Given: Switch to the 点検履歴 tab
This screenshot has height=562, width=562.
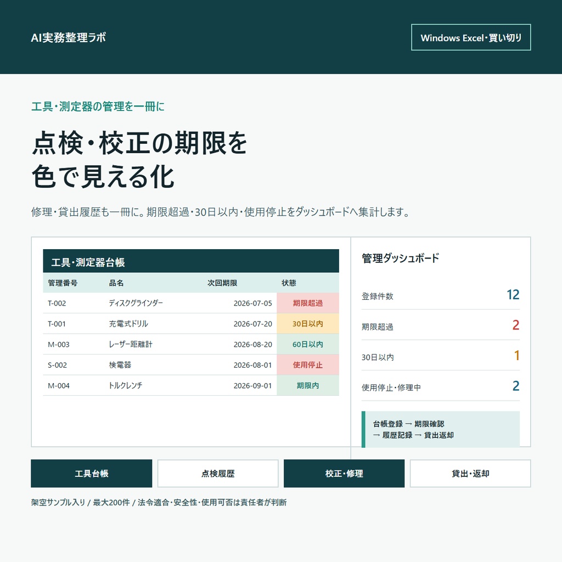Looking at the screenshot, I should pos(218,474).
